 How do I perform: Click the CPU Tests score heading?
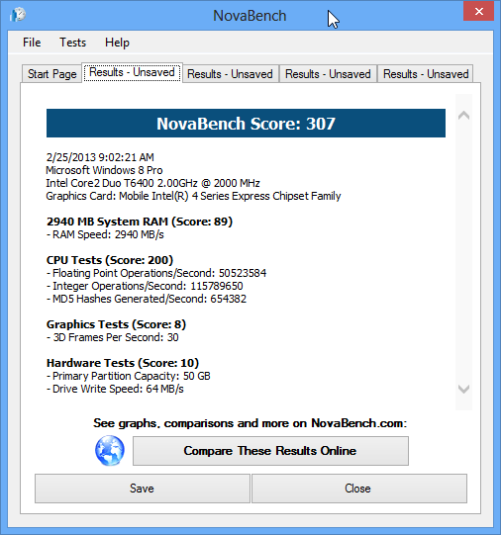(x=110, y=260)
